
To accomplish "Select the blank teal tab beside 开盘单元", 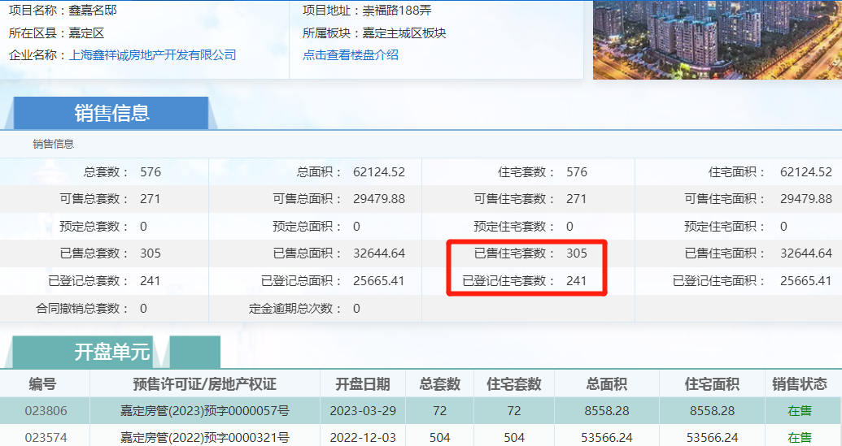I will click(x=195, y=353).
